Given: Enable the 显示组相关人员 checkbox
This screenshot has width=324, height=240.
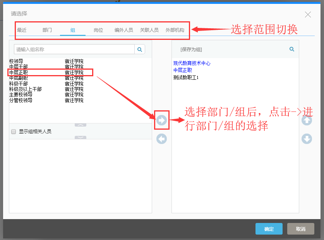Looking at the screenshot, I should [14, 132].
